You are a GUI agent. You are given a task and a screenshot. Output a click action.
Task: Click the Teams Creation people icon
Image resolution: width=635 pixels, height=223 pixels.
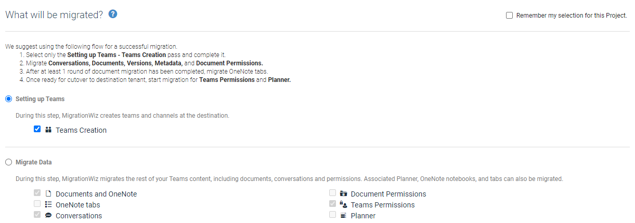coord(48,130)
